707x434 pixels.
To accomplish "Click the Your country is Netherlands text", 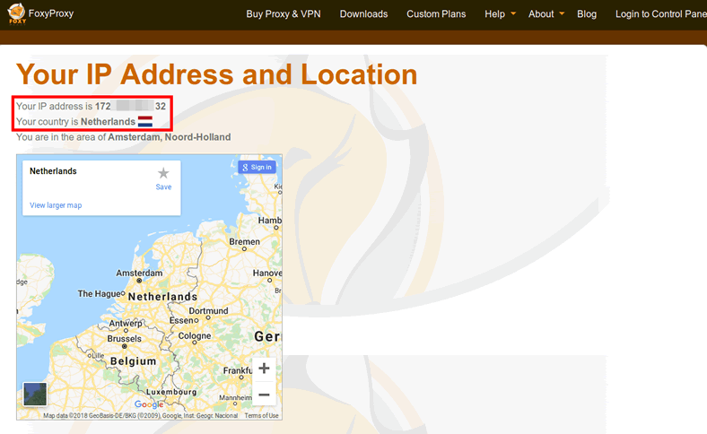I will [75, 122].
